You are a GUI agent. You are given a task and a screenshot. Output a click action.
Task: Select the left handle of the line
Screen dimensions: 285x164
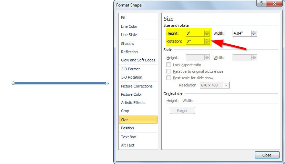point(13,83)
